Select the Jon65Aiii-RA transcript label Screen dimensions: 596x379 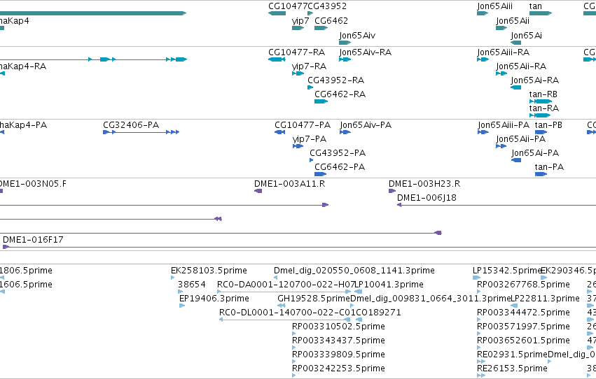[x=504, y=52]
